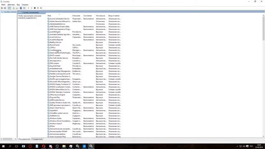Select the CoreMessaging service
This screenshot has height=149, width=265.
coord(84,50)
